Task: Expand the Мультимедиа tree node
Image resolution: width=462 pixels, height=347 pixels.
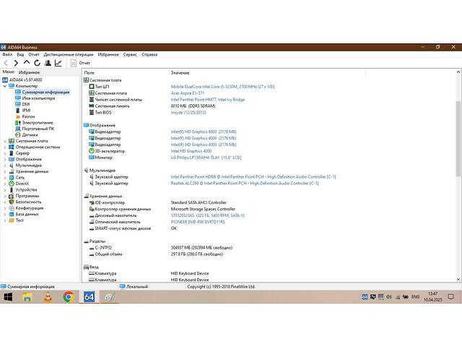Action: point(5,166)
